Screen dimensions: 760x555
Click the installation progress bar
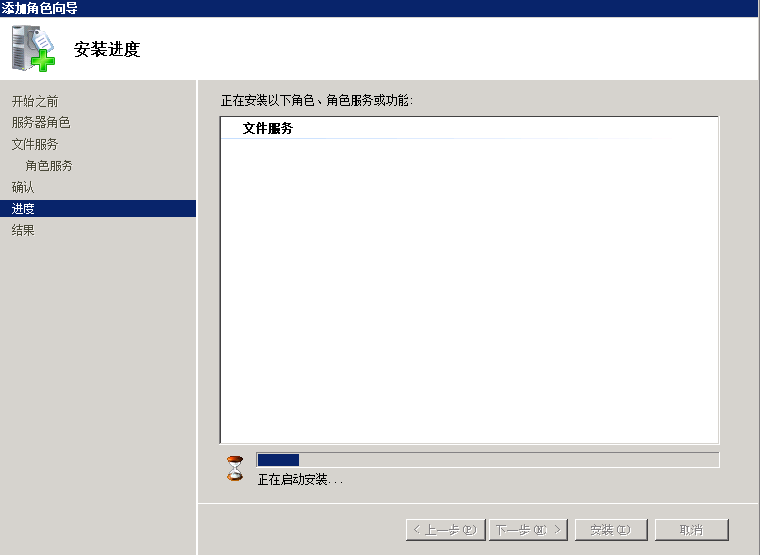tap(488, 460)
